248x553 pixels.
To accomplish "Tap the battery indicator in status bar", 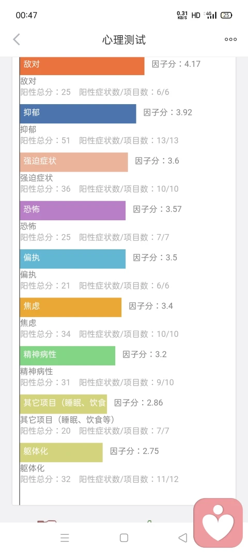I will coord(226,15).
